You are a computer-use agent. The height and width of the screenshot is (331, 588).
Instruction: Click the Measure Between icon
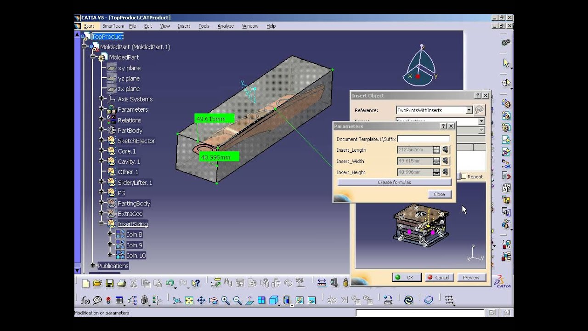coord(322,283)
